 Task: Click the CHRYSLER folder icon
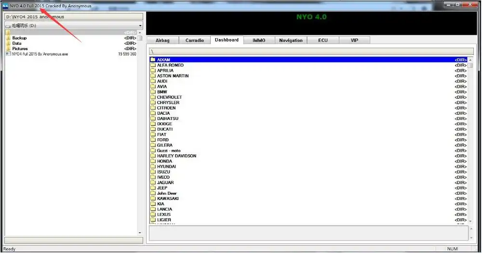coord(153,102)
